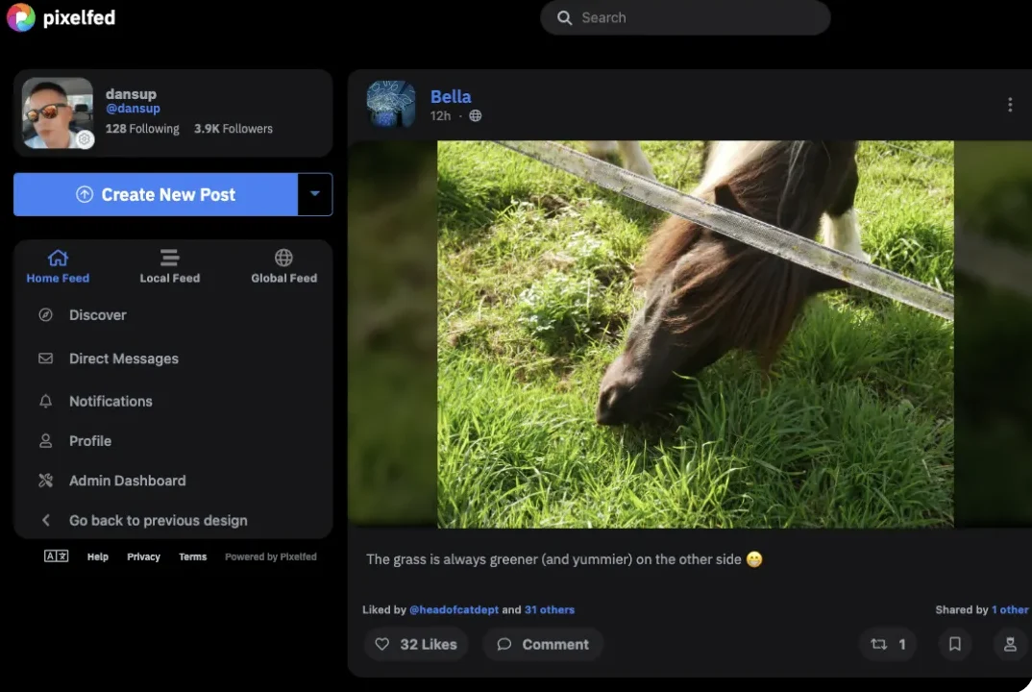This screenshot has height=692, width=1032.
Task: Click the Comment button
Action: pyautogui.click(x=543, y=644)
